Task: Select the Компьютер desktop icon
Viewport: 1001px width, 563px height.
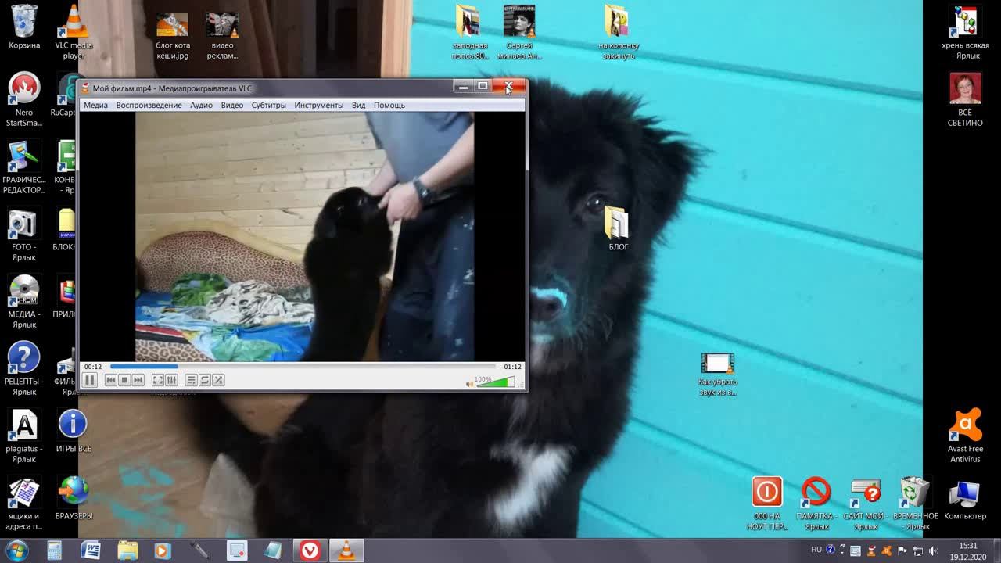Action: (x=965, y=499)
